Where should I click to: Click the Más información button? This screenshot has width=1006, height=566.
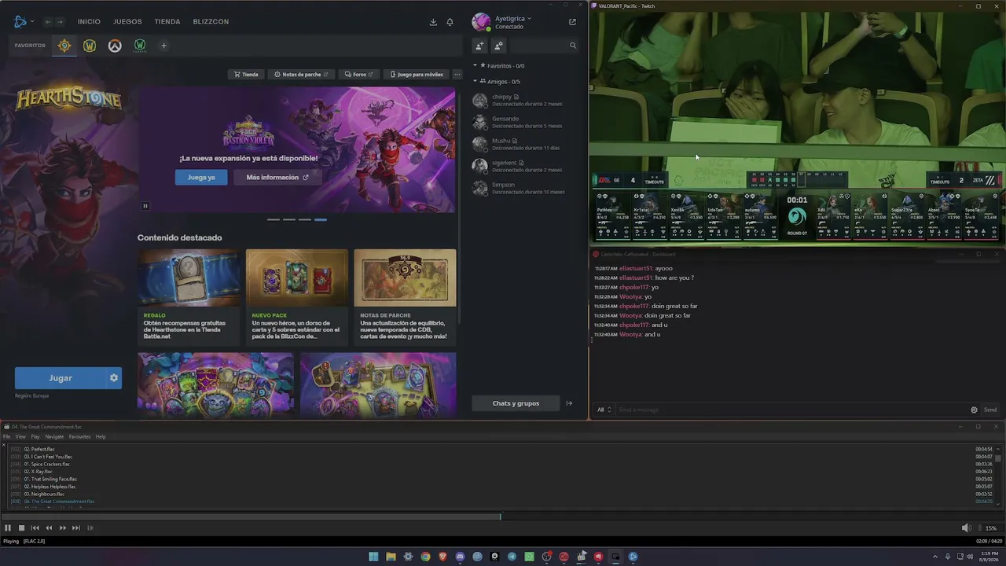point(277,178)
